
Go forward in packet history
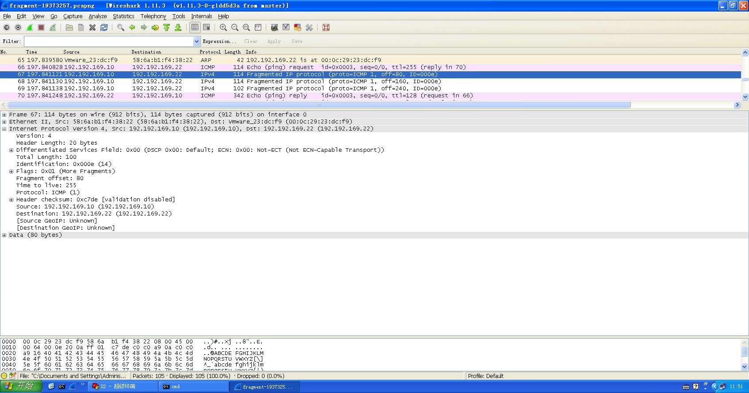(x=143, y=27)
